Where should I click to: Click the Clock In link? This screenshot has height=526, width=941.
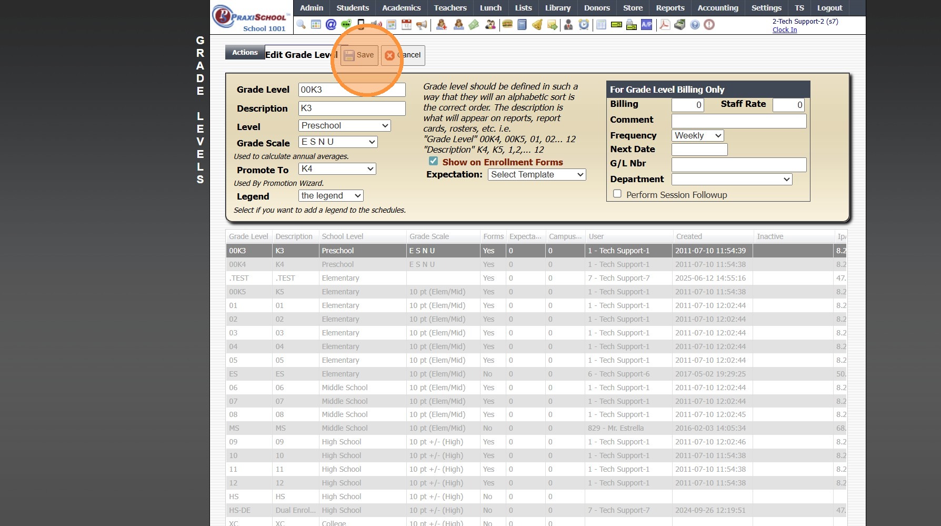[x=785, y=30]
